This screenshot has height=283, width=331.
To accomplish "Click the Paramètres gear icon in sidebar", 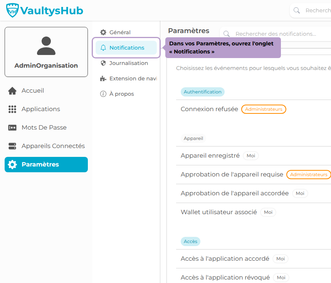I will [12, 165].
